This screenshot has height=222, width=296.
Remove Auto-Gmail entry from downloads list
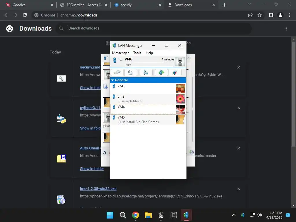pos(238,148)
